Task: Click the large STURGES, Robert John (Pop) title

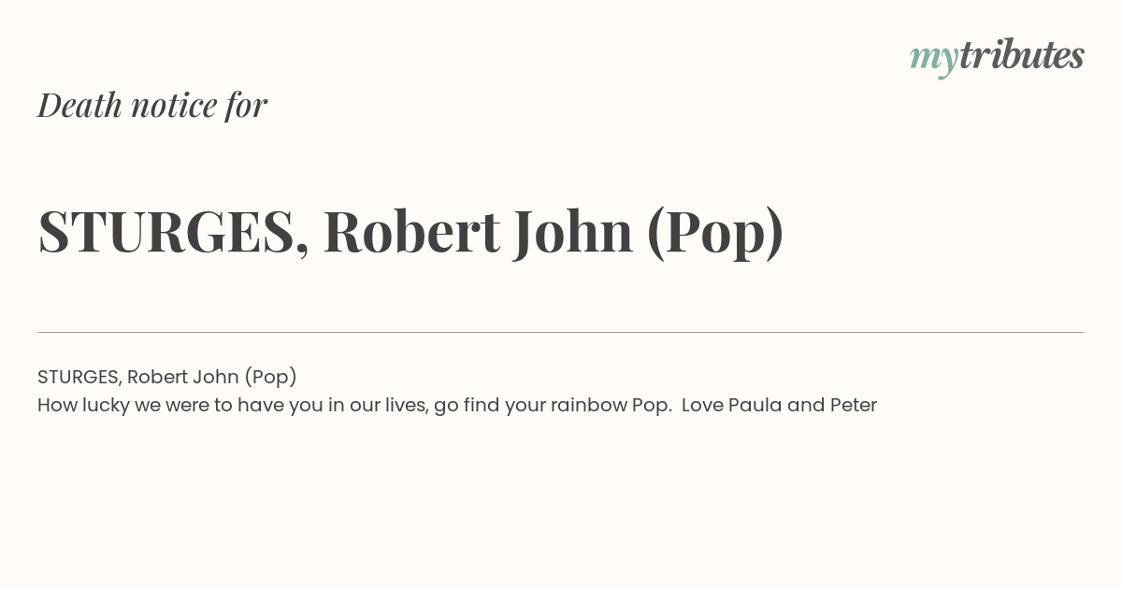Action: tap(410, 233)
